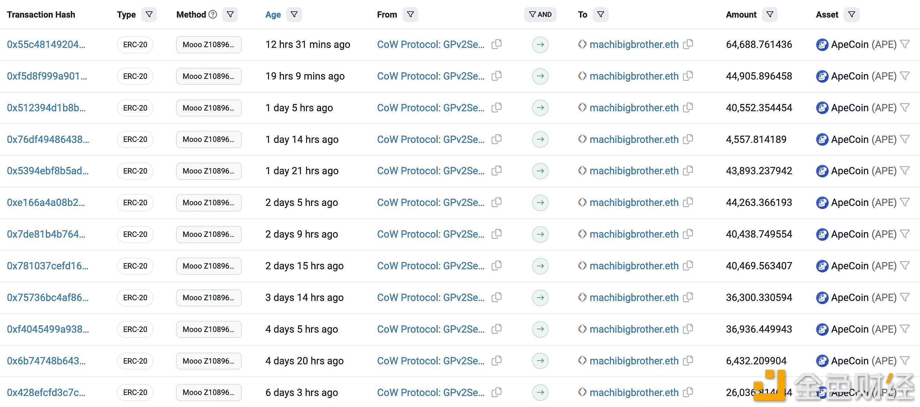The width and height of the screenshot is (920, 407).
Task: Filter by ApeCoin in 6,432.209904 row
Action: tap(904, 361)
